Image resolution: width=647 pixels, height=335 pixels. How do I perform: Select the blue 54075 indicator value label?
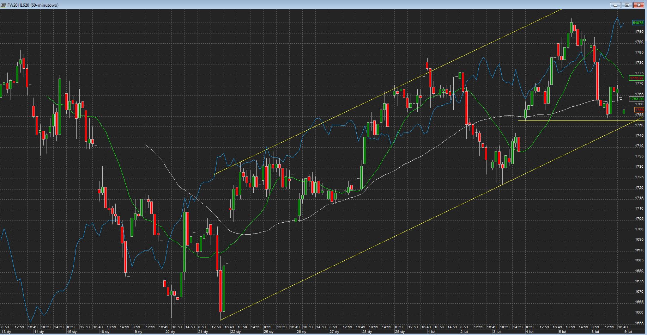point(638,23)
